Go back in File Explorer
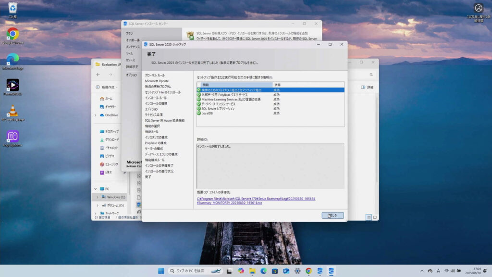 coord(98,75)
